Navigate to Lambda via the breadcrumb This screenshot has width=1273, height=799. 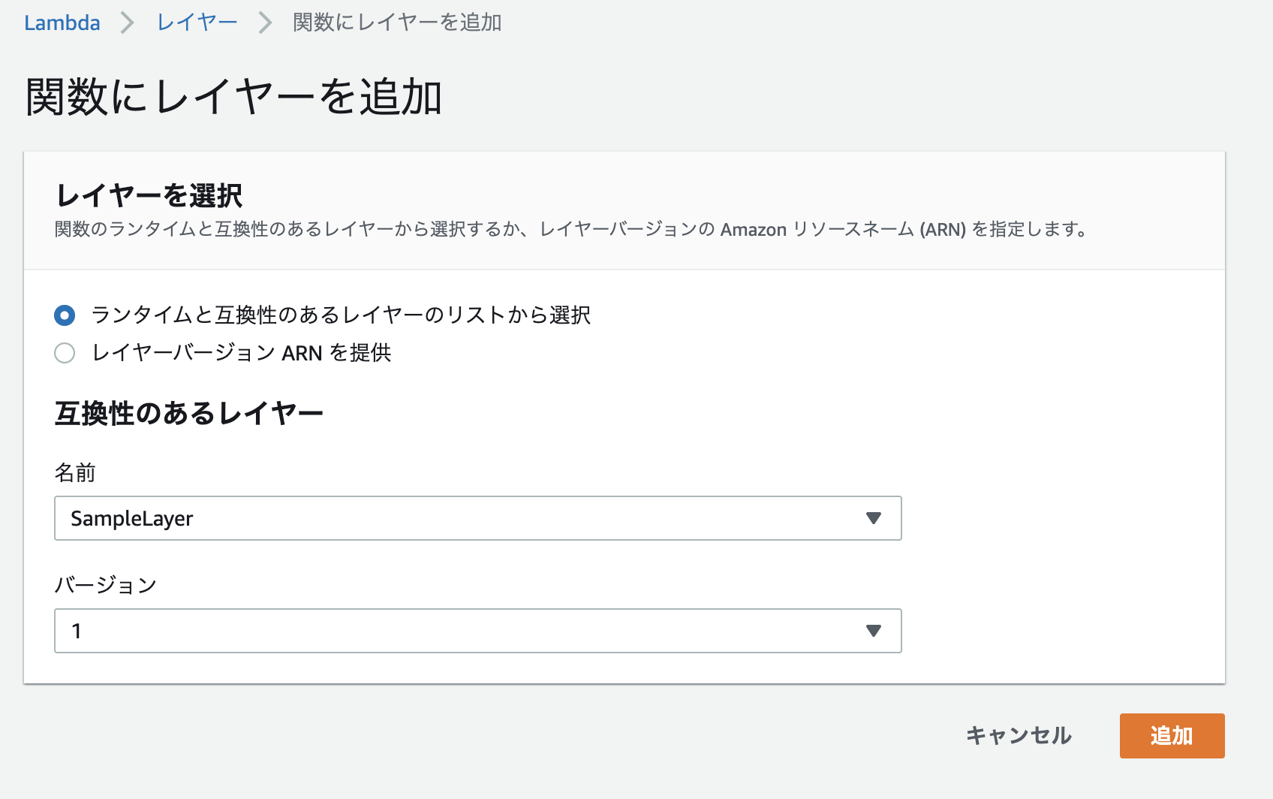[x=62, y=22]
